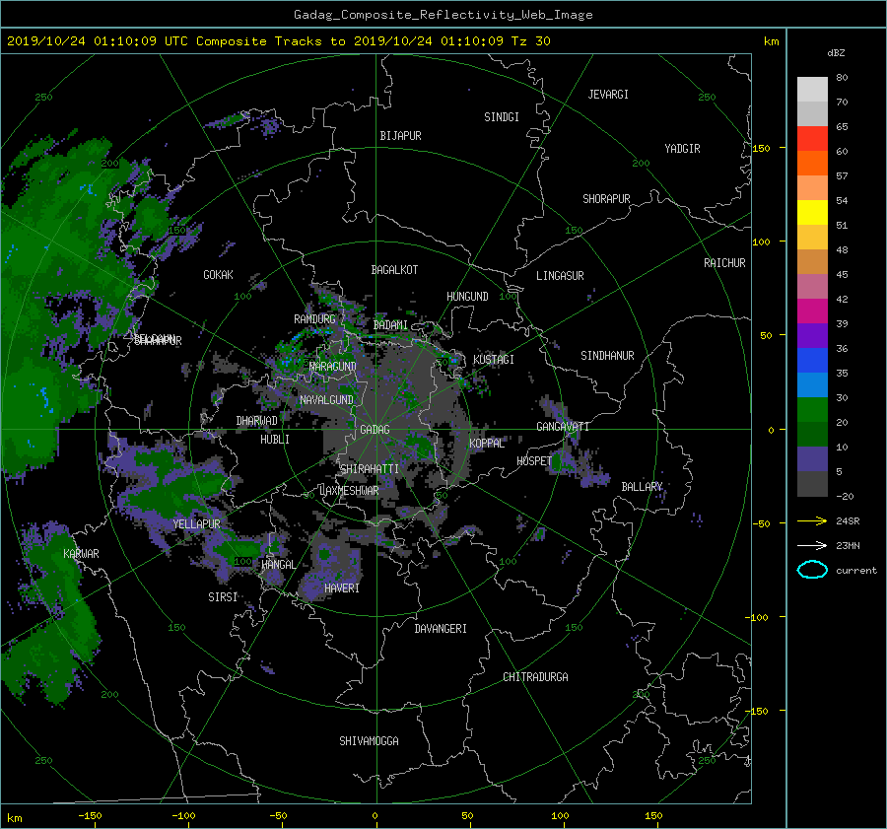Click the HUNGUND city label
Screen dimensions: 887x829
(x=467, y=297)
